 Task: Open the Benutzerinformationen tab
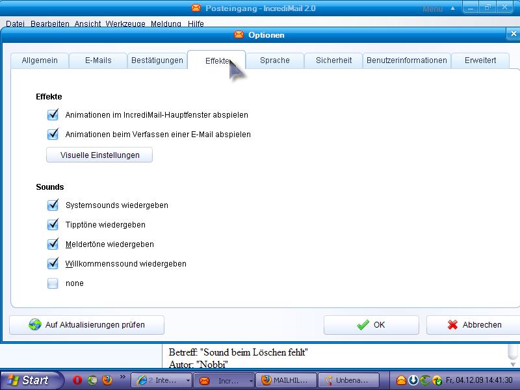coord(407,60)
